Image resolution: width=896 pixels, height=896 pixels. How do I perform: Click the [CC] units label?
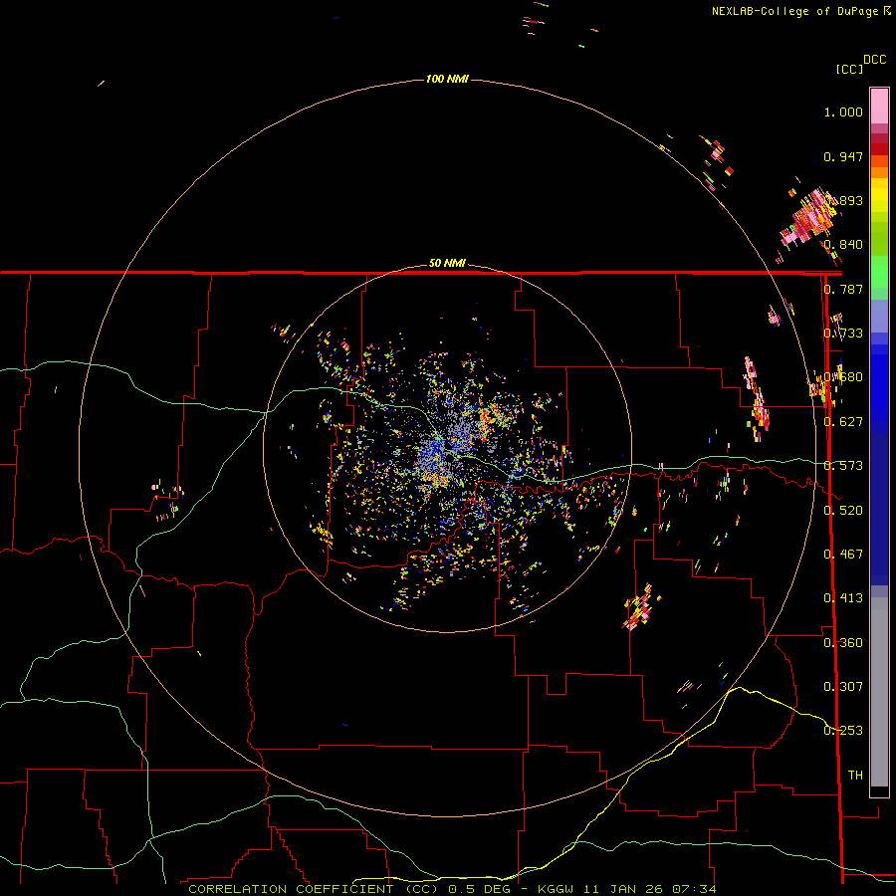point(849,69)
